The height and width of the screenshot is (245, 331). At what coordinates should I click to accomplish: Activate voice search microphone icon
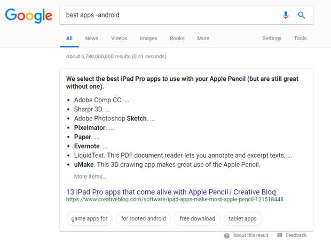coord(286,15)
